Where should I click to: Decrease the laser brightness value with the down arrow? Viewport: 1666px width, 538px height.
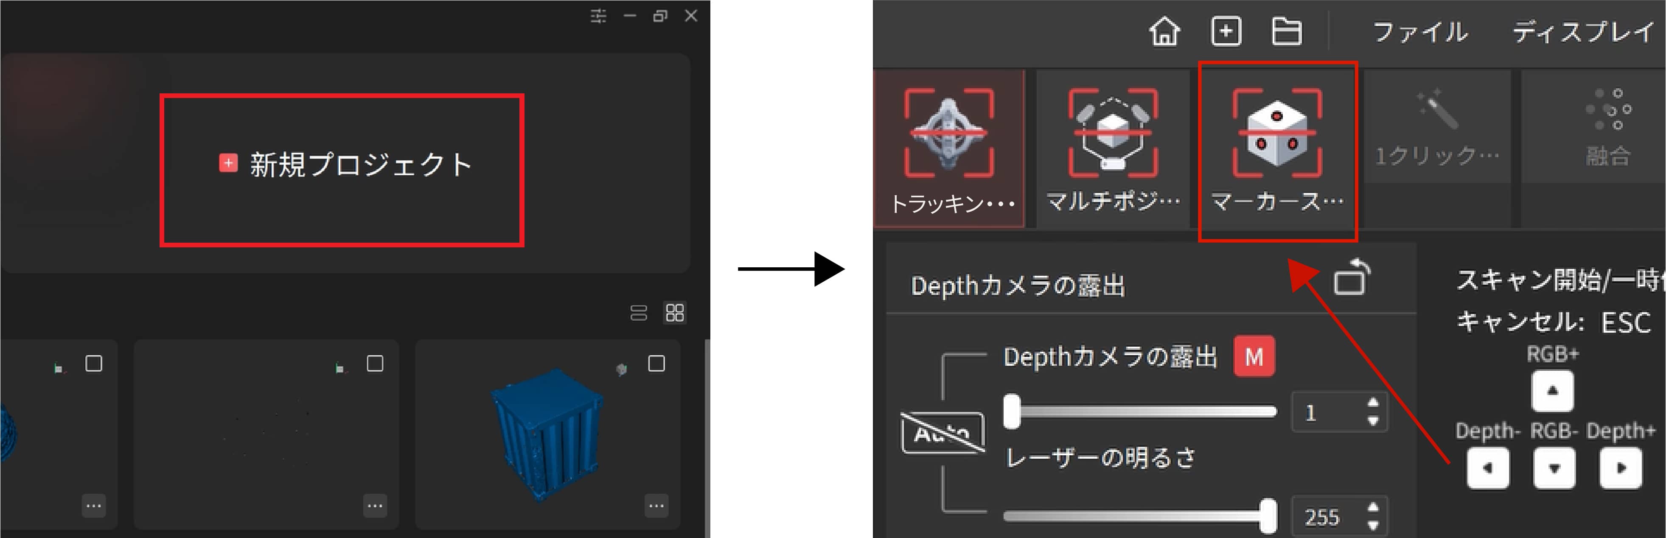click(1373, 526)
